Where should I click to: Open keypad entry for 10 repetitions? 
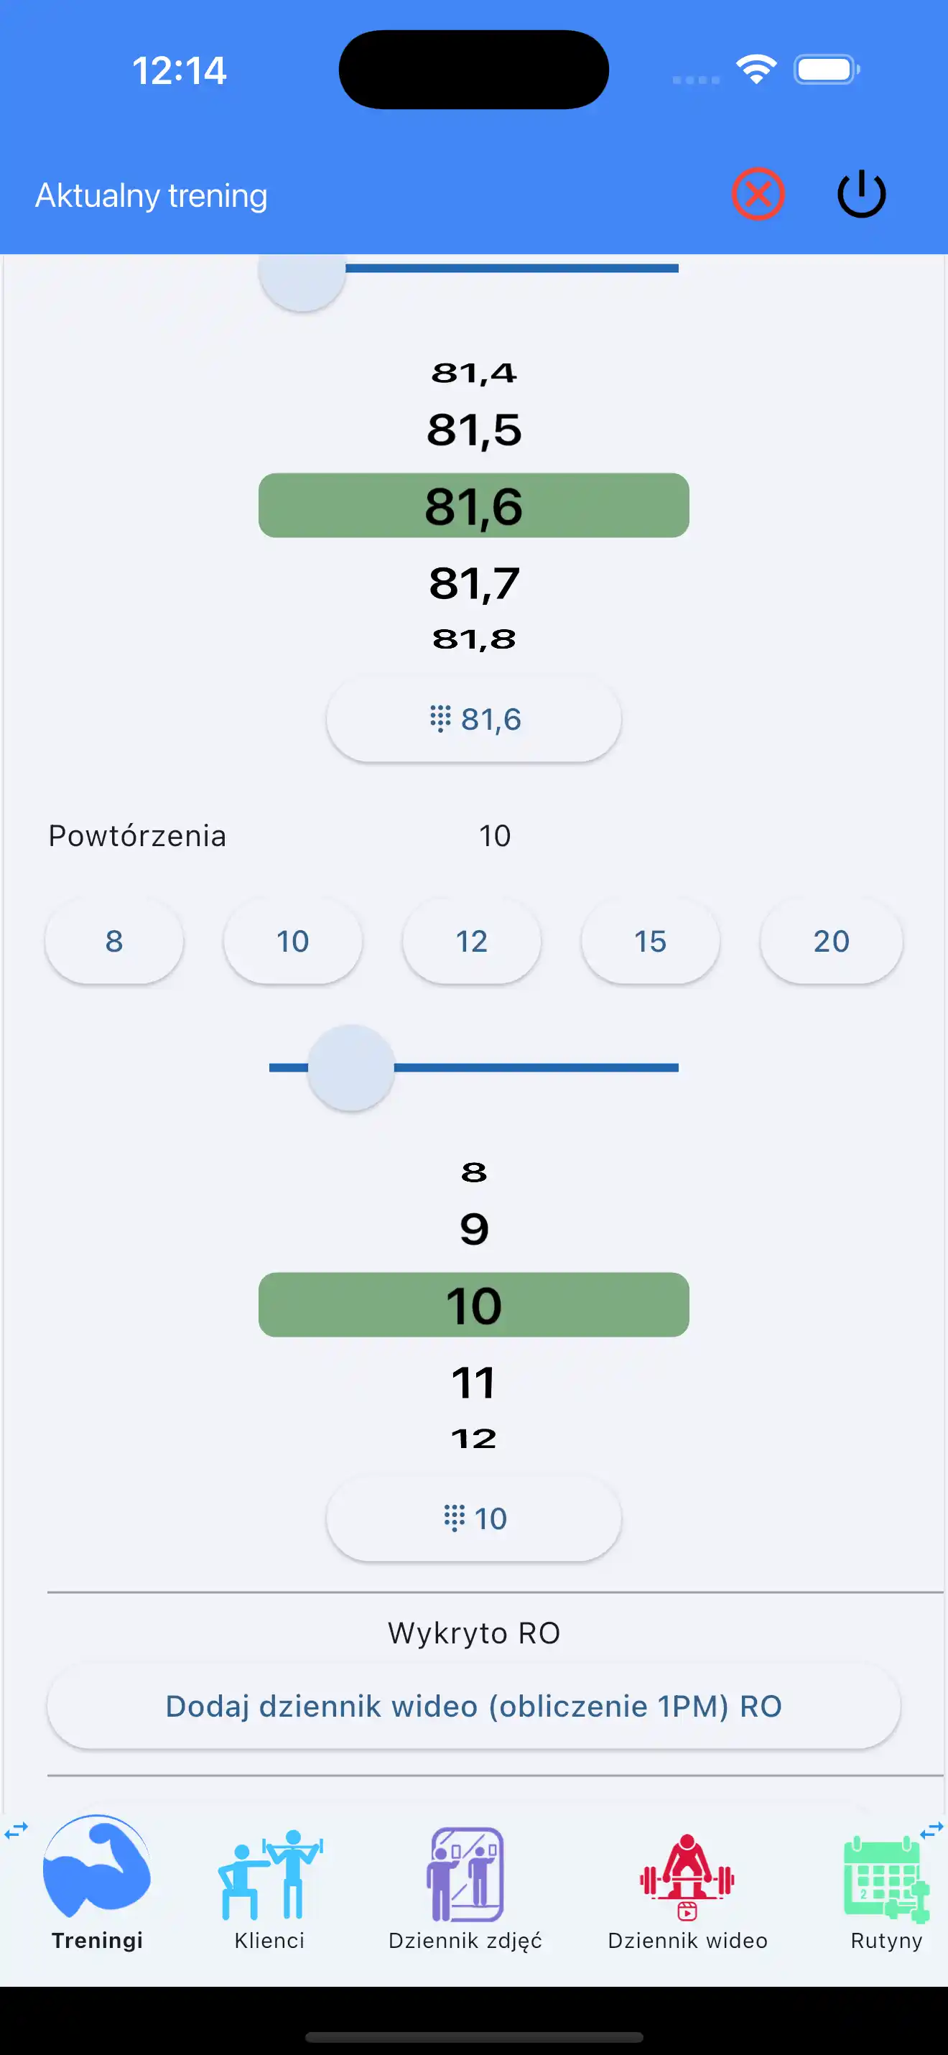tap(473, 1518)
